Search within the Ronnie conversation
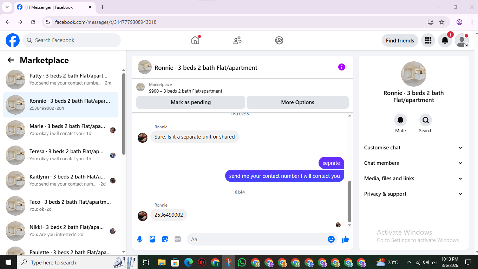 [426, 120]
